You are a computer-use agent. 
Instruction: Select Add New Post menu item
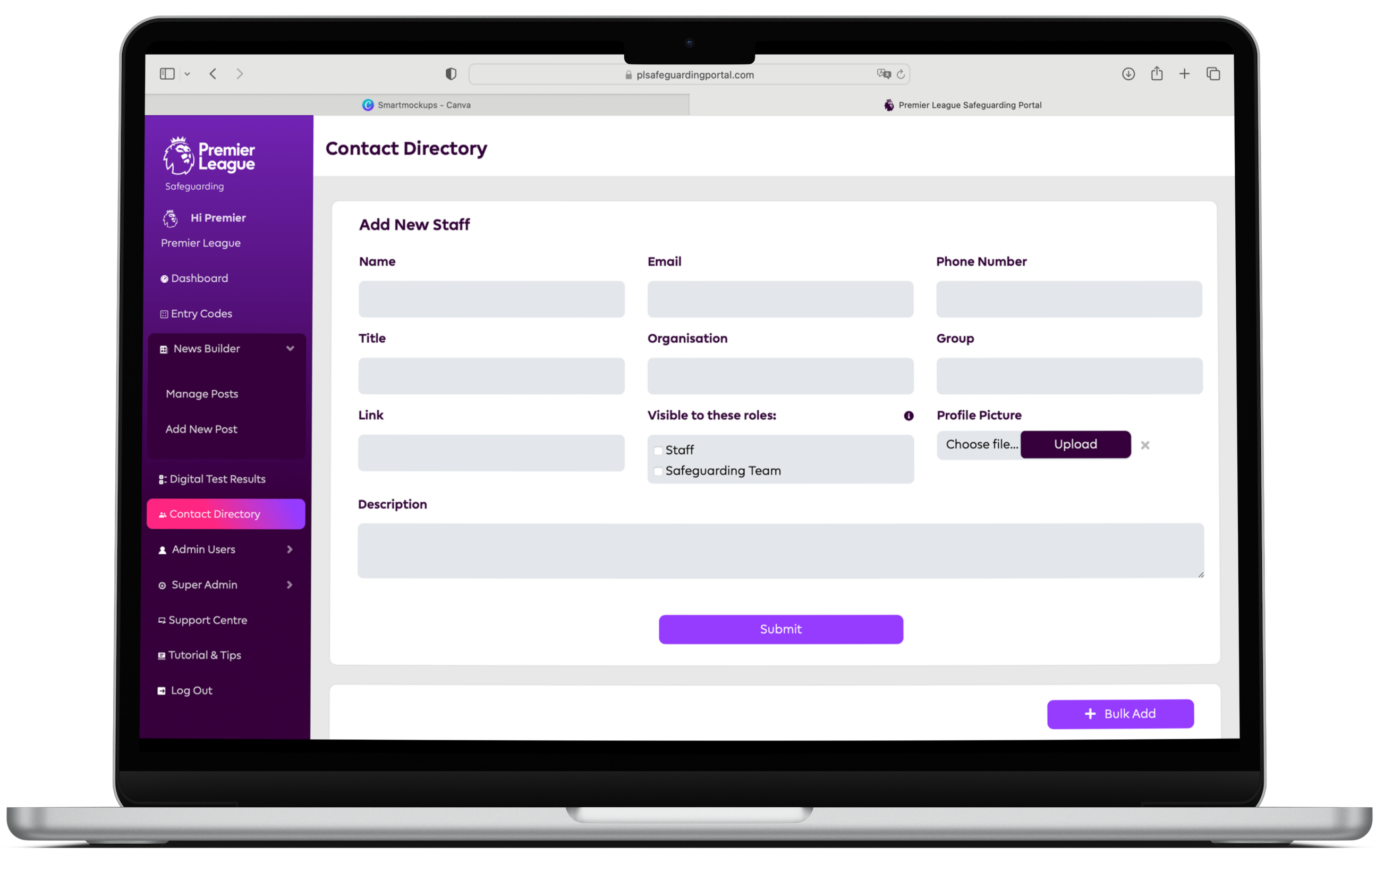[x=201, y=428]
